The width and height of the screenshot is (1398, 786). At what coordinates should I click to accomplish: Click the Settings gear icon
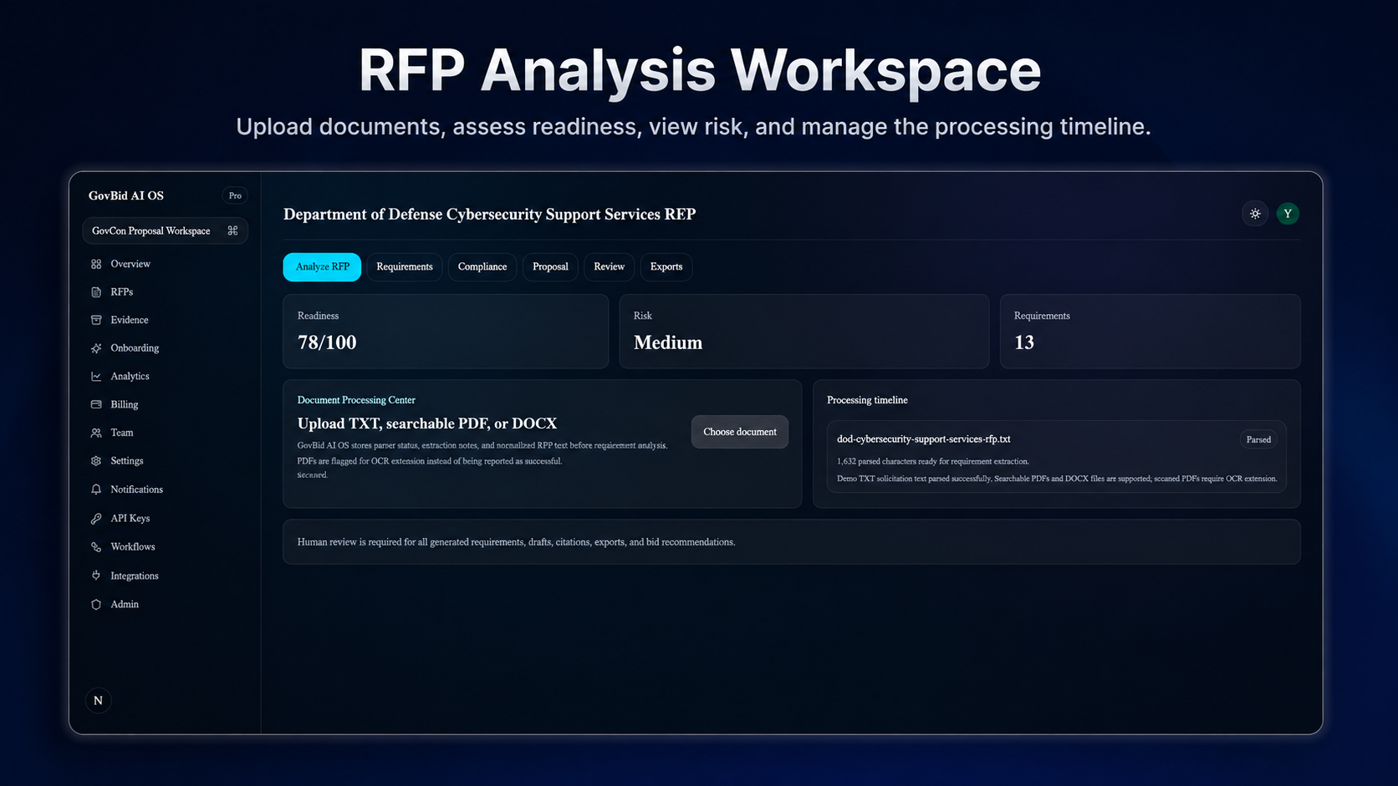[96, 461]
